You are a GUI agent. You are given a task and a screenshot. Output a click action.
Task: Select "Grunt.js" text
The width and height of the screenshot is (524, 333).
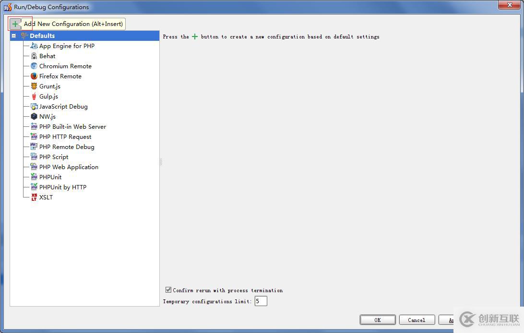coord(50,86)
